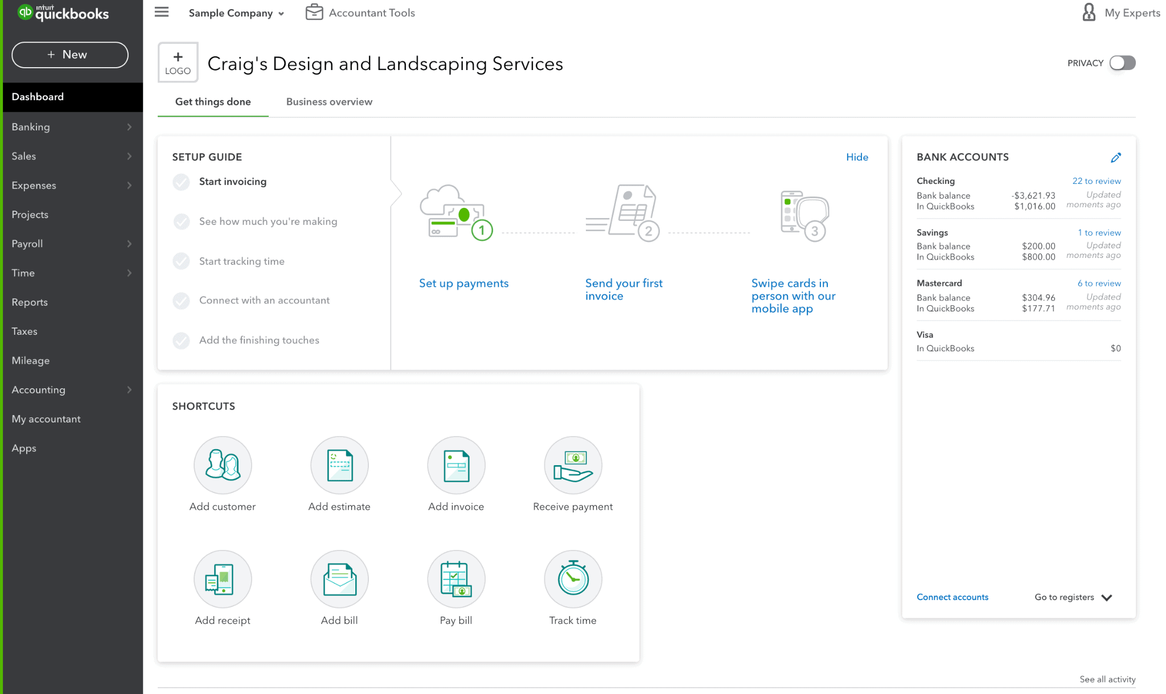Click the Checking account name
The width and height of the screenshot is (1166, 694).
(x=935, y=181)
